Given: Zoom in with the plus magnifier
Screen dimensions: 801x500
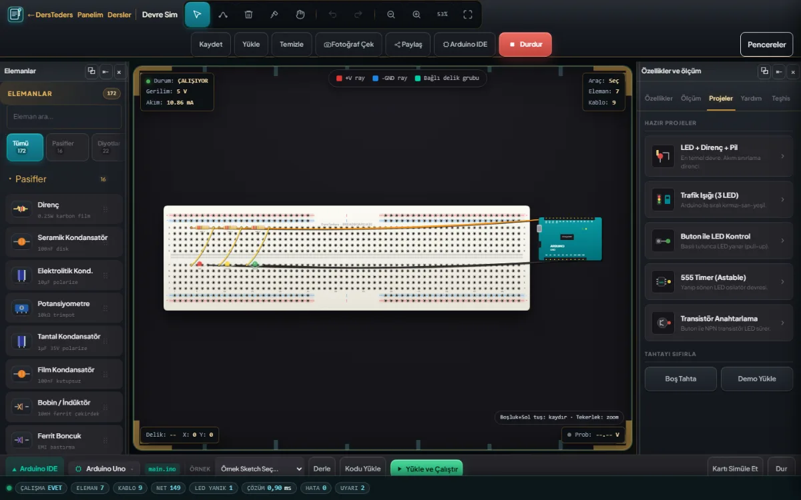Looking at the screenshot, I should click(x=417, y=14).
